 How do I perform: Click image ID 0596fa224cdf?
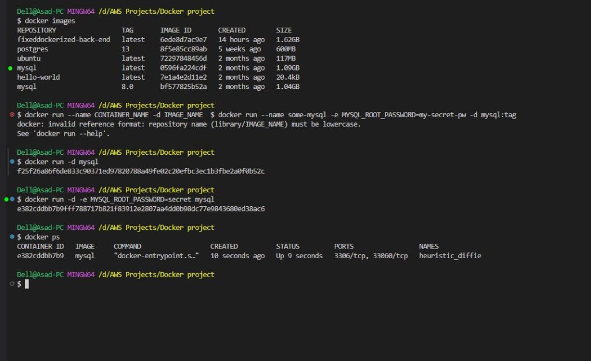[x=184, y=68]
